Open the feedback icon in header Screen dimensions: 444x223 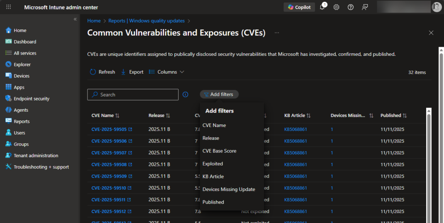pyautogui.click(x=365, y=7)
